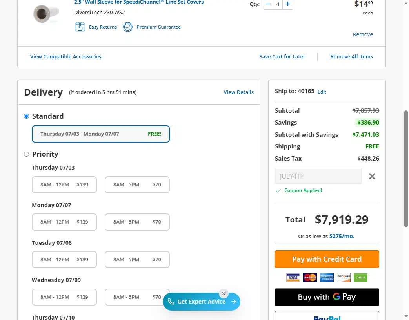Open the $275/mo. financing link
Image resolution: width=409 pixels, height=320 pixels.
click(x=342, y=236)
